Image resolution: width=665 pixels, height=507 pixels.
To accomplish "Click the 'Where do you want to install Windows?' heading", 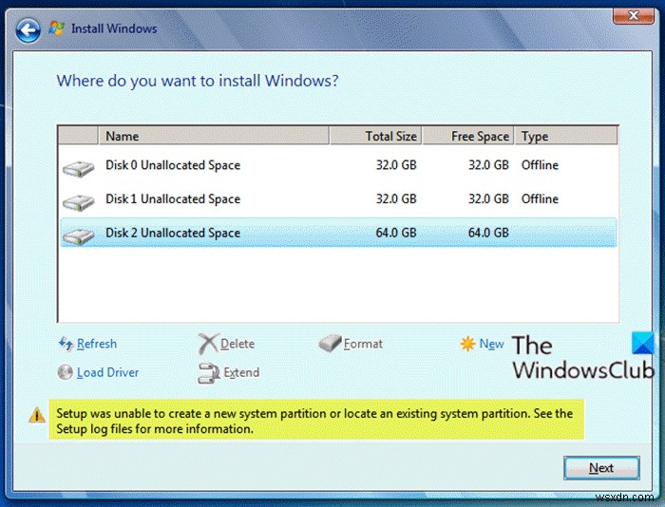I will click(198, 81).
